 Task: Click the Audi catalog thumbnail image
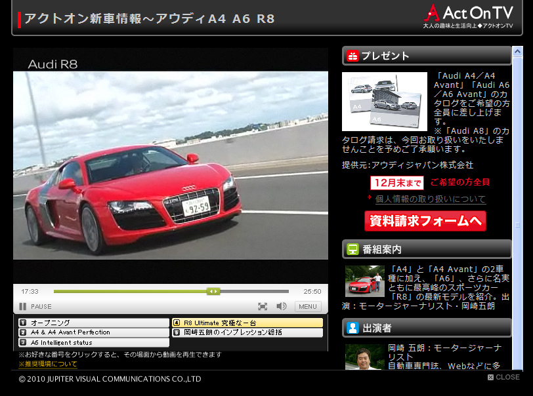(385, 102)
